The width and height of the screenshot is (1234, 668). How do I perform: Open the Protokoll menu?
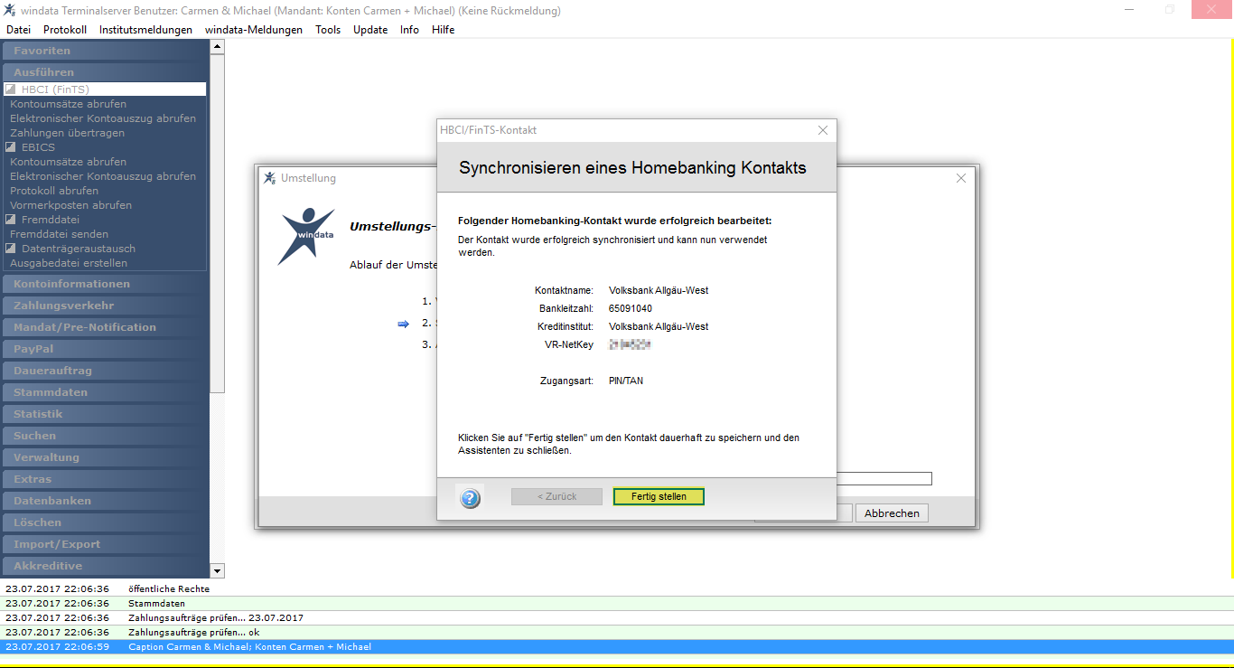tap(65, 29)
